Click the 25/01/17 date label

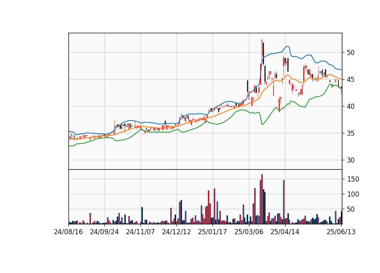pos(213,232)
